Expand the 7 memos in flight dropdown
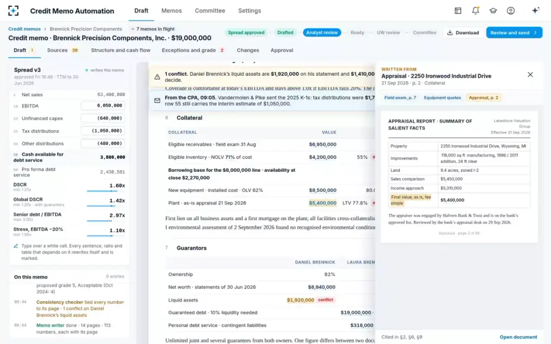The image size is (551, 344). coord(152,29)
